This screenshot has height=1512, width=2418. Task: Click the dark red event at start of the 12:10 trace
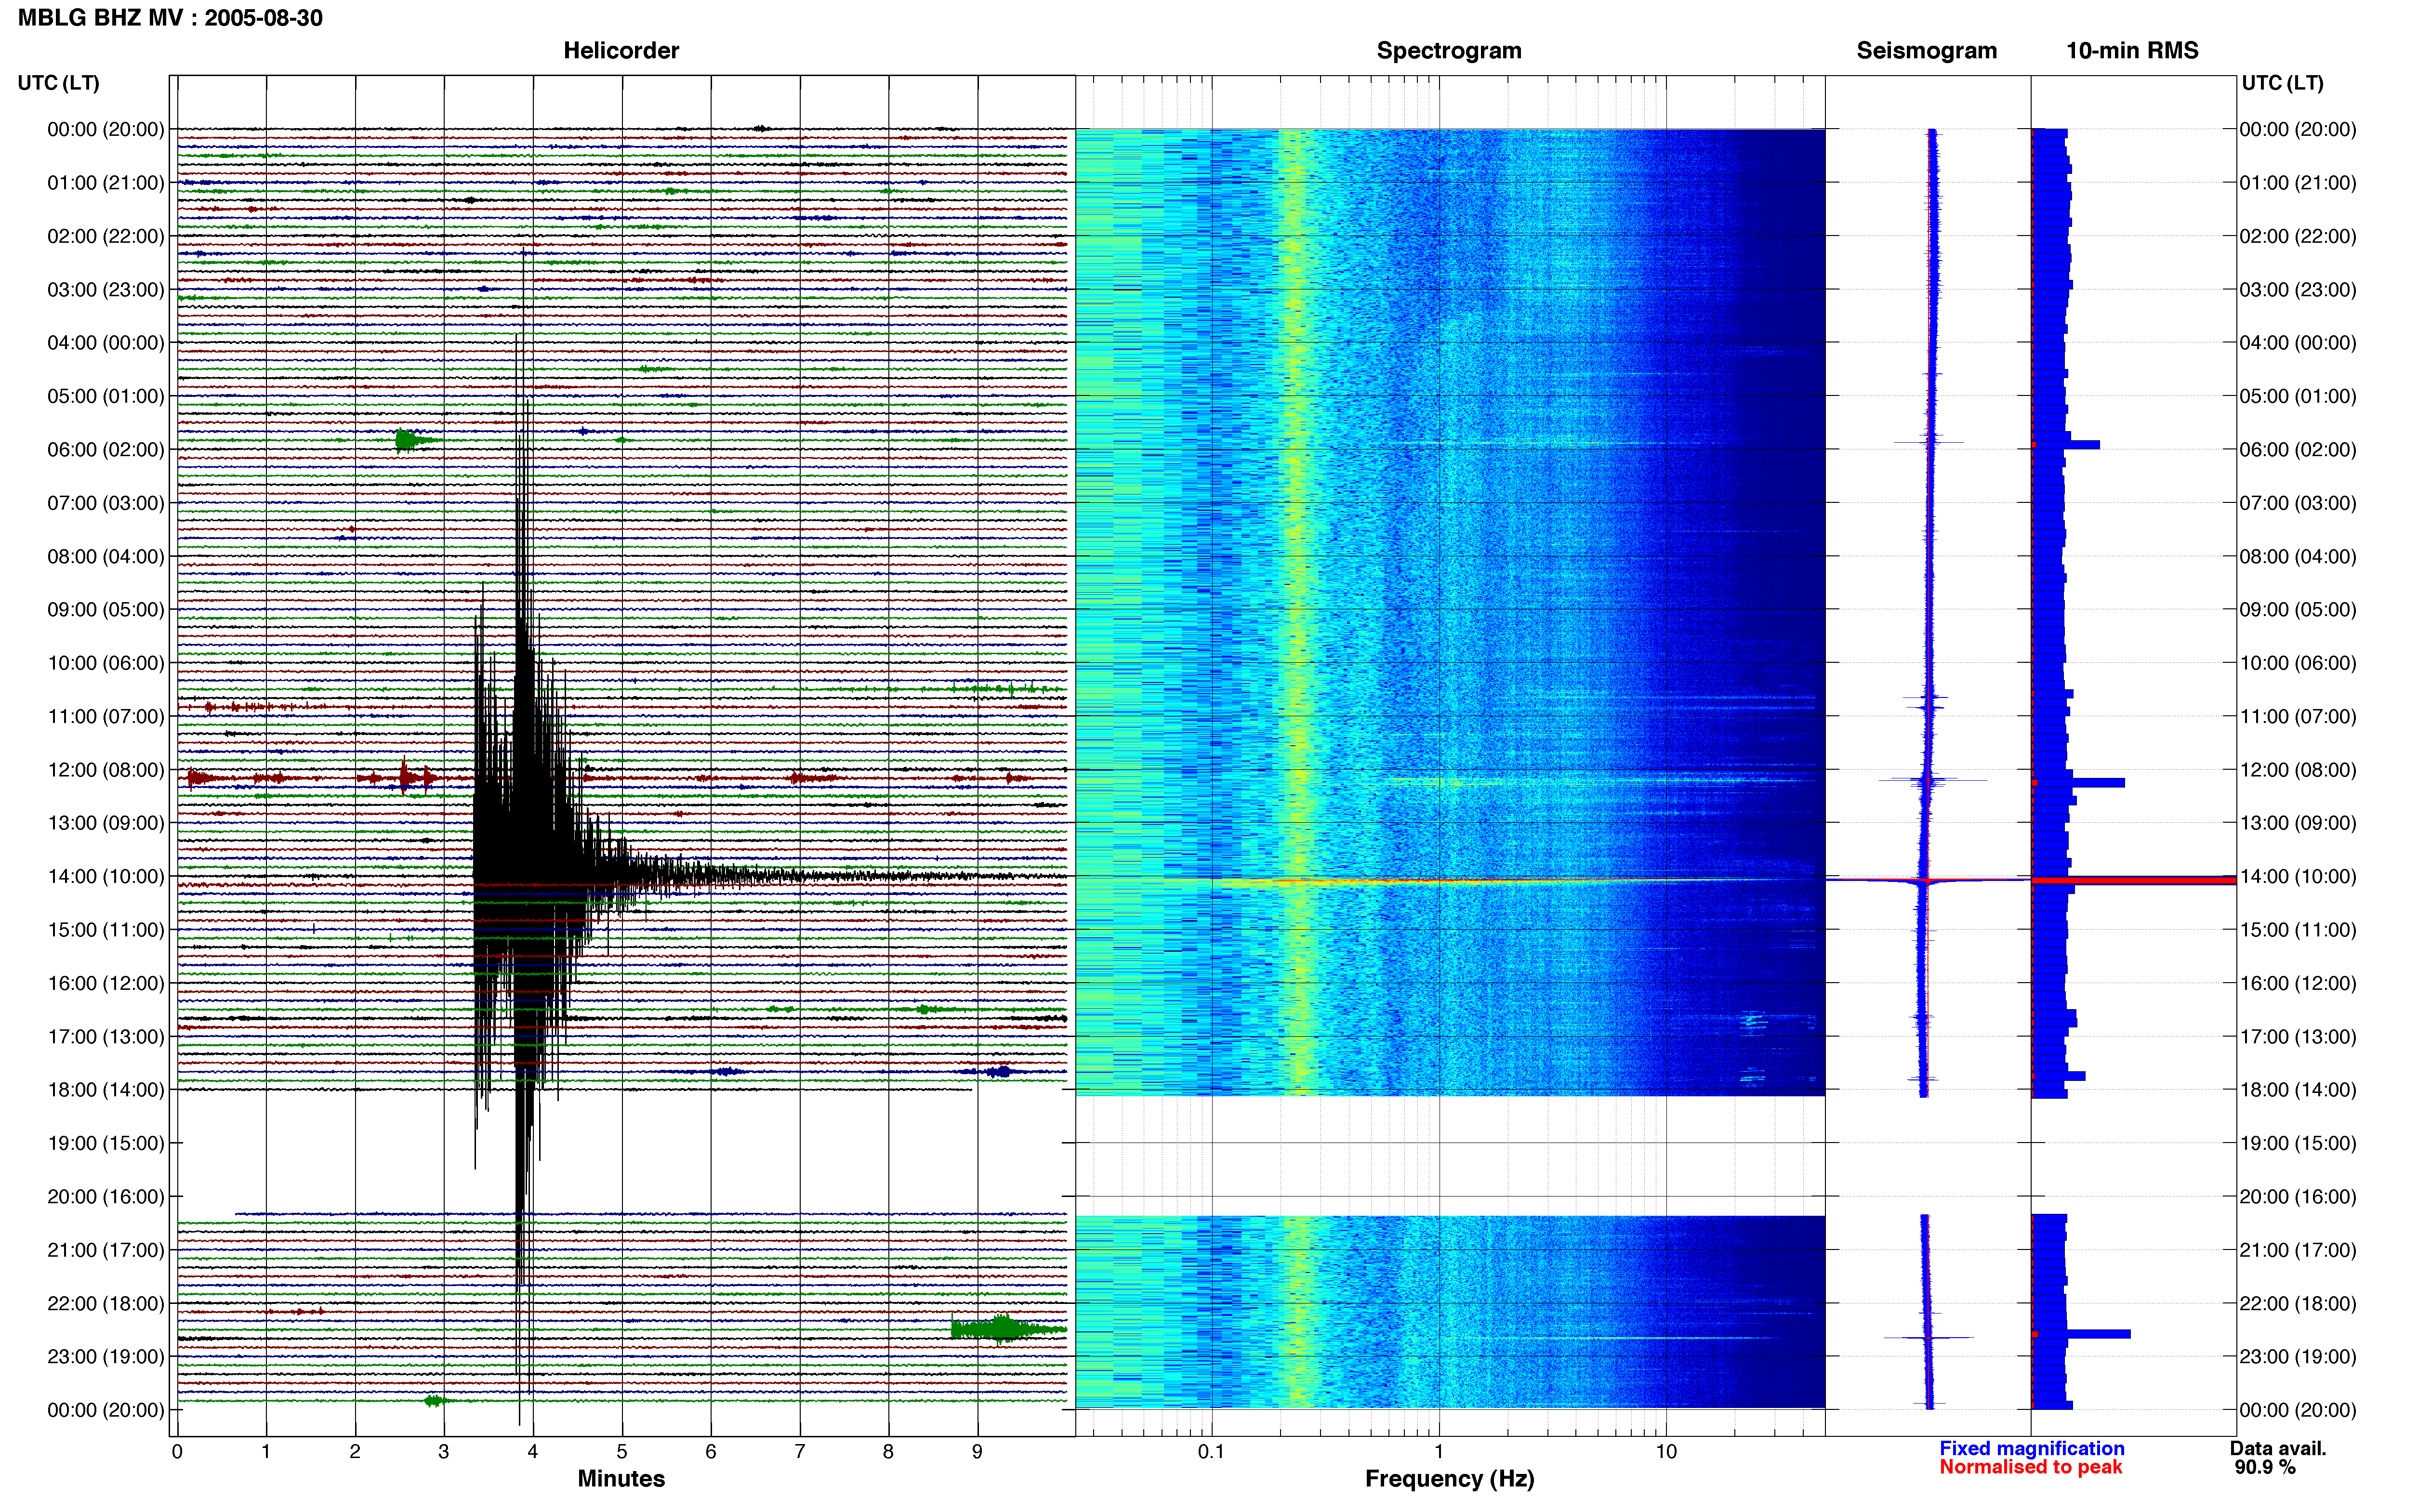pos(200,778)
